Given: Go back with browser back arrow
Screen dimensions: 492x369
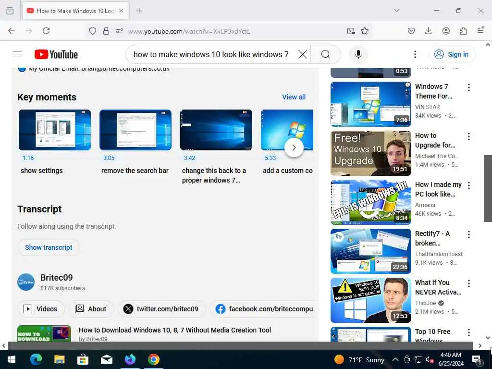Looking at the screenshot, I should click(12, 31).
